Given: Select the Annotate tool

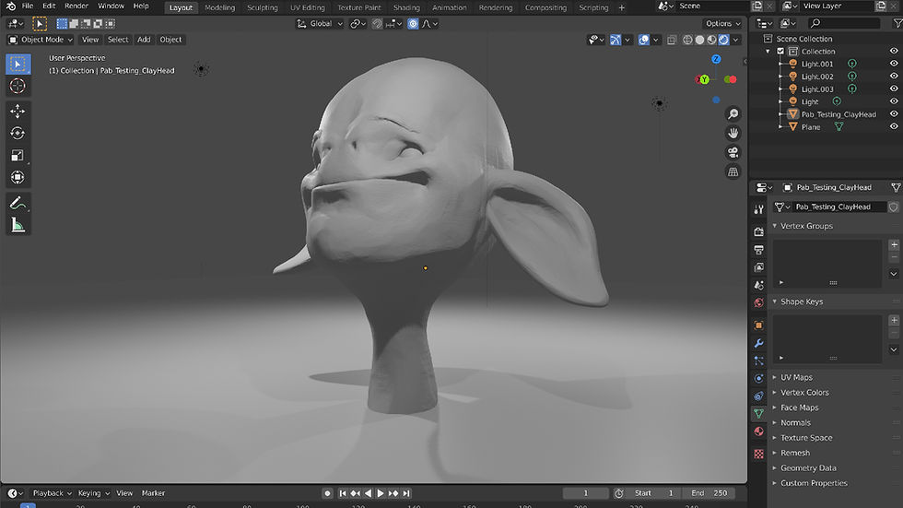Looking at the screenshot, I should pyautogui.click(x=18, y=203).
